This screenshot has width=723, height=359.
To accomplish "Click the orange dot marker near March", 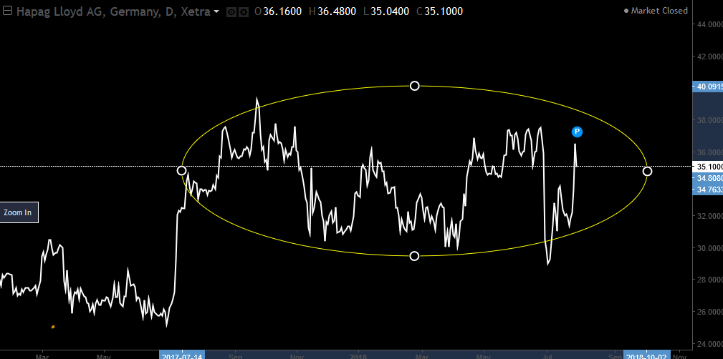I will (x=53, y=327).
